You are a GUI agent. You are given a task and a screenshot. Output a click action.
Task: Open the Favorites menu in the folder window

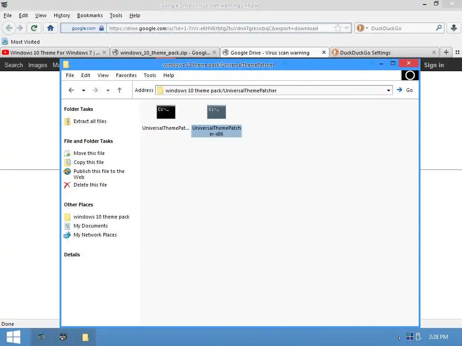[126, 75]
